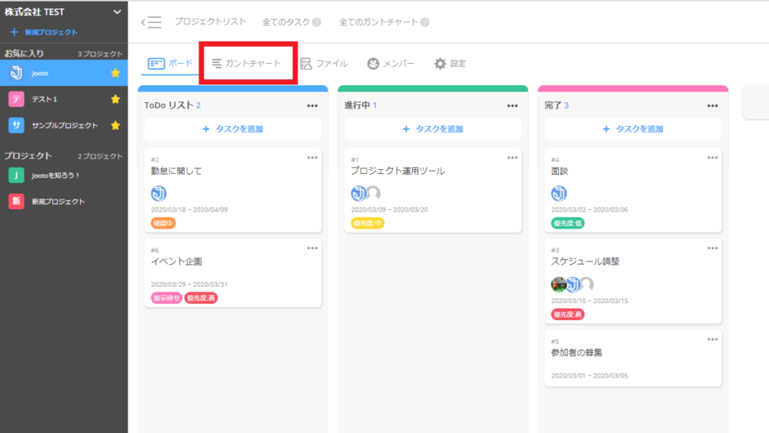Open the three-dot menu of ToDo リスト column

tap(312, 105)
